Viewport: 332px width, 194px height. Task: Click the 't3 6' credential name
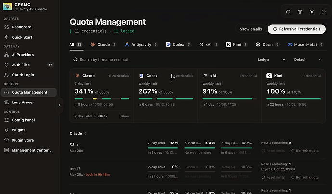click(x=74, y=144)
